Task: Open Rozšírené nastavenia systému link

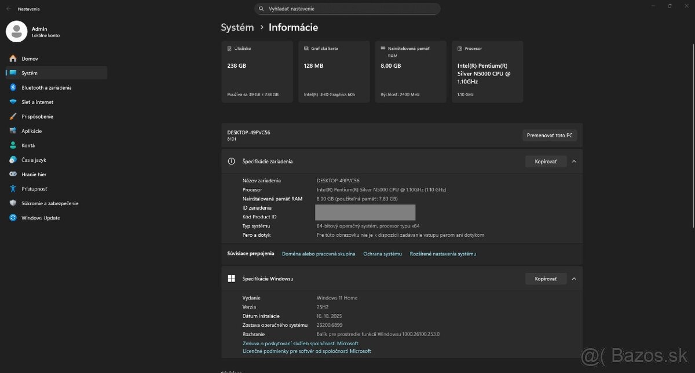Action: (x=443, y=253)
